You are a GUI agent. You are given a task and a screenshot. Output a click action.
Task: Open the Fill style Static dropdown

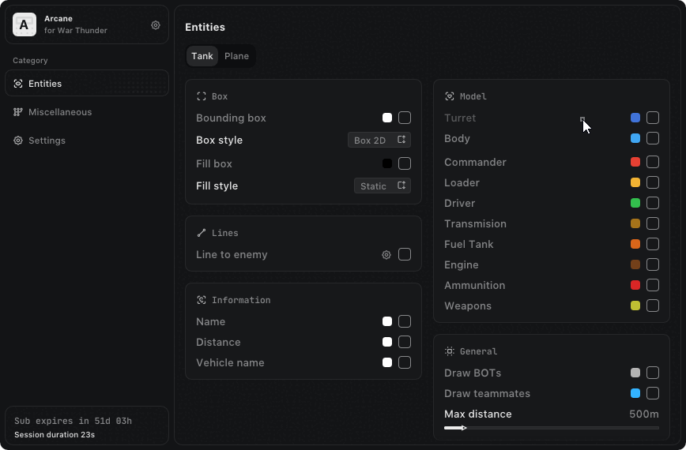tap(382, 186)
